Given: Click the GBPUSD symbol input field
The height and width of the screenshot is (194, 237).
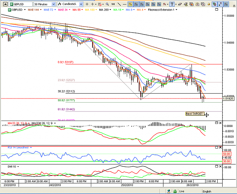Looking at the screenshot, I should pos(21,4).
